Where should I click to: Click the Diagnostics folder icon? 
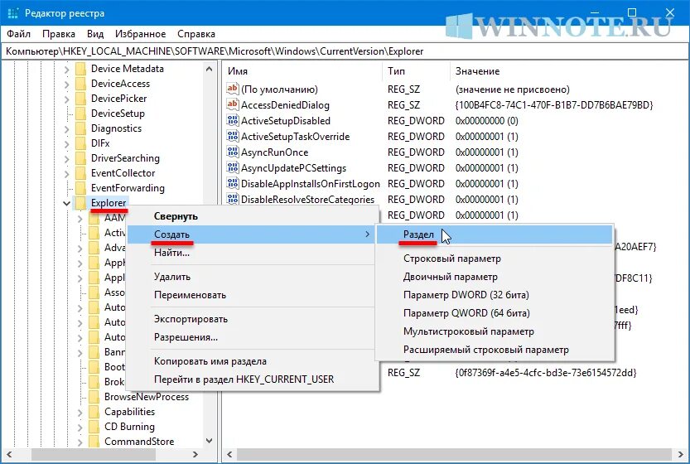click(x=81, y=128)
